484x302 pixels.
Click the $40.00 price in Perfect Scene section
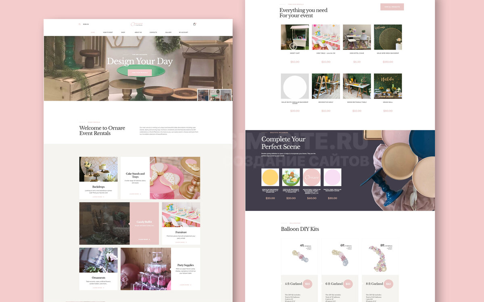312,198
